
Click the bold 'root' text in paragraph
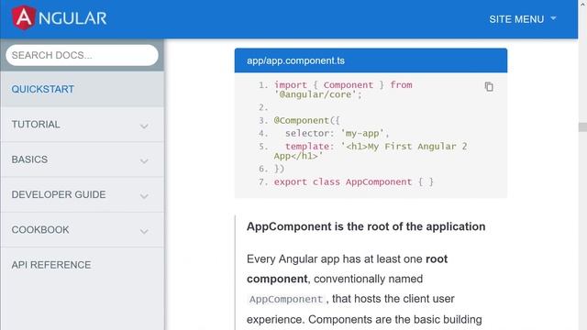pyautogui.click(x=437, y=258)
